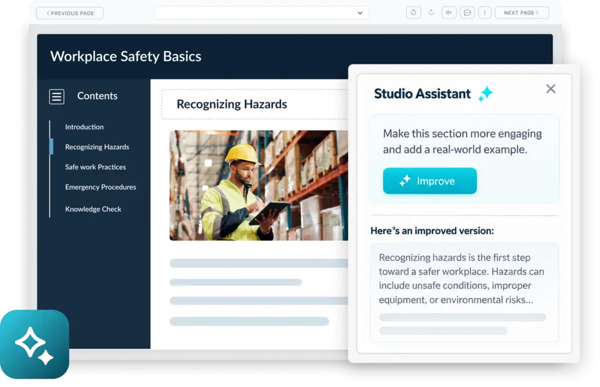This screenshot has height=387, width=600.
Task: Open the teal AI sparkle app icon
Action: 35,344
